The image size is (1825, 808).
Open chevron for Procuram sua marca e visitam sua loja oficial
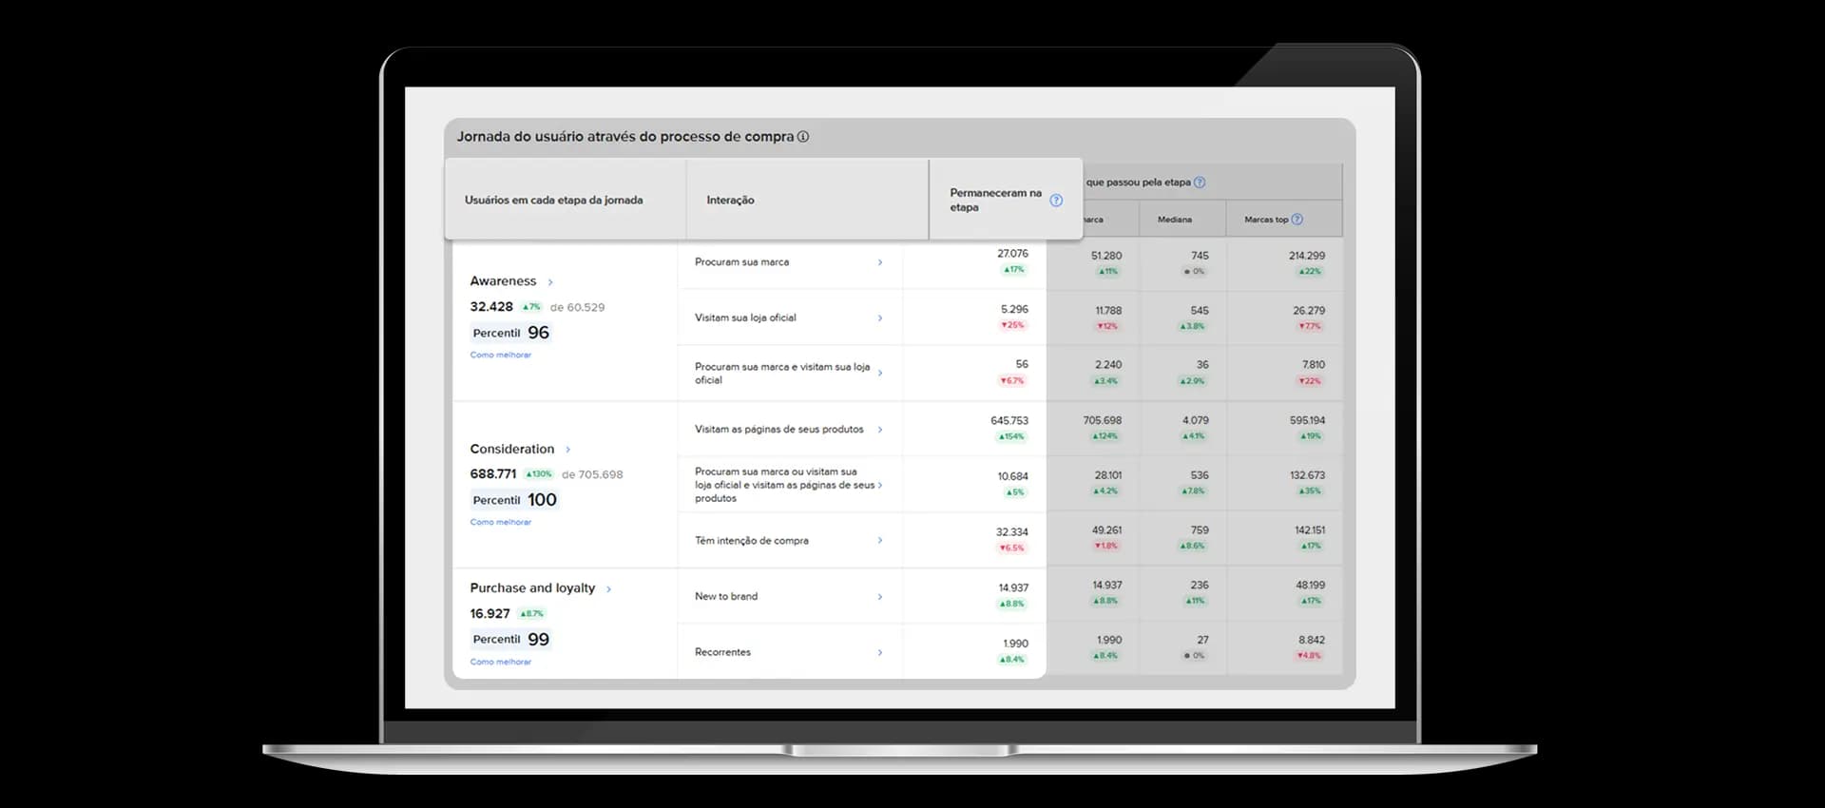click(x=880, y=374)
